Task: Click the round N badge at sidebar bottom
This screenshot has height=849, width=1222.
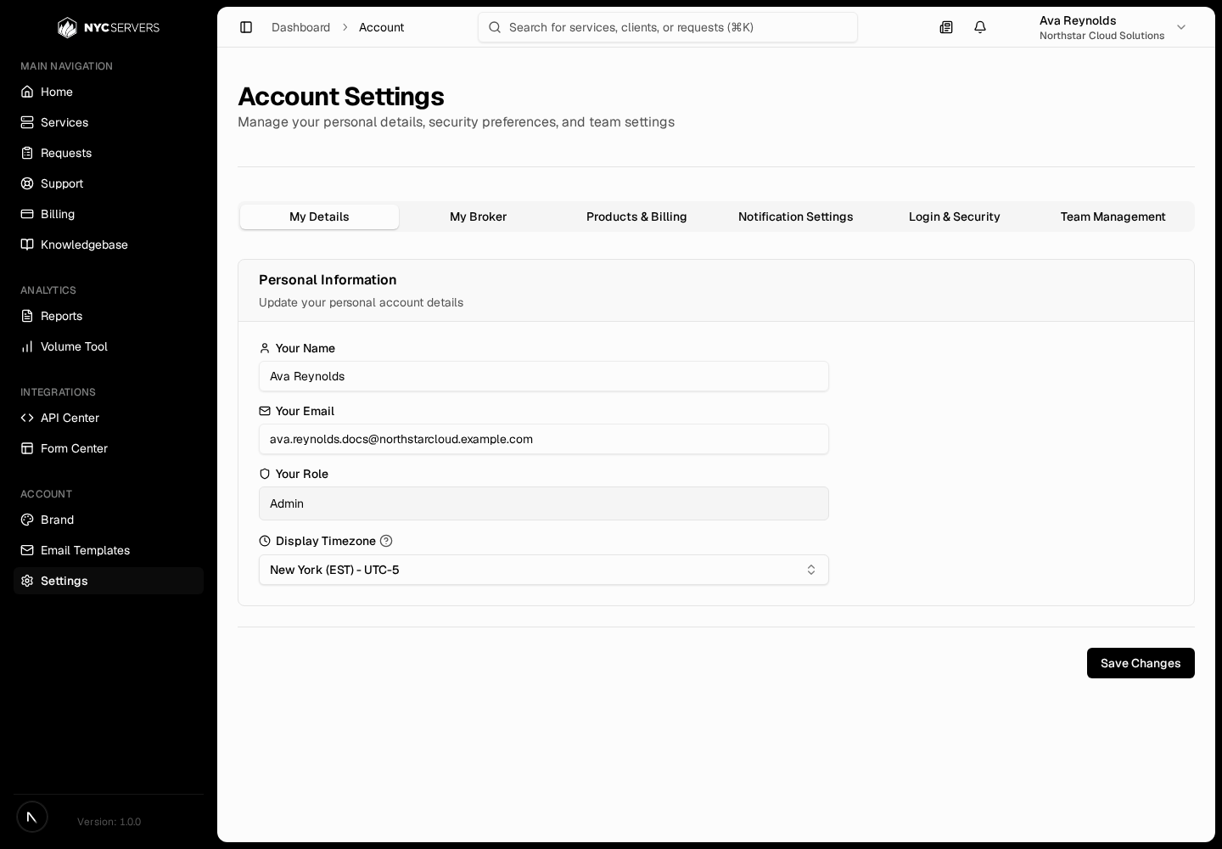Action: tap(32, 817)
